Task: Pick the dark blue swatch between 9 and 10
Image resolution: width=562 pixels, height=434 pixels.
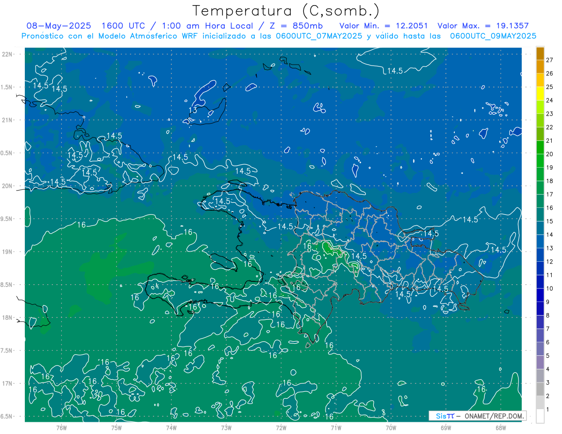Action: [540, 295]
